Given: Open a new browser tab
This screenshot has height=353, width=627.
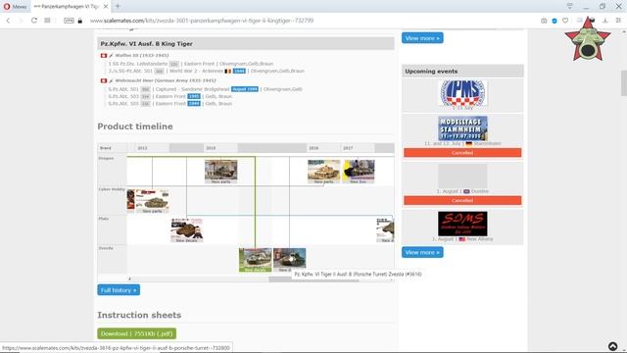Looking at the screenshot, I should (x=118, y=6).
